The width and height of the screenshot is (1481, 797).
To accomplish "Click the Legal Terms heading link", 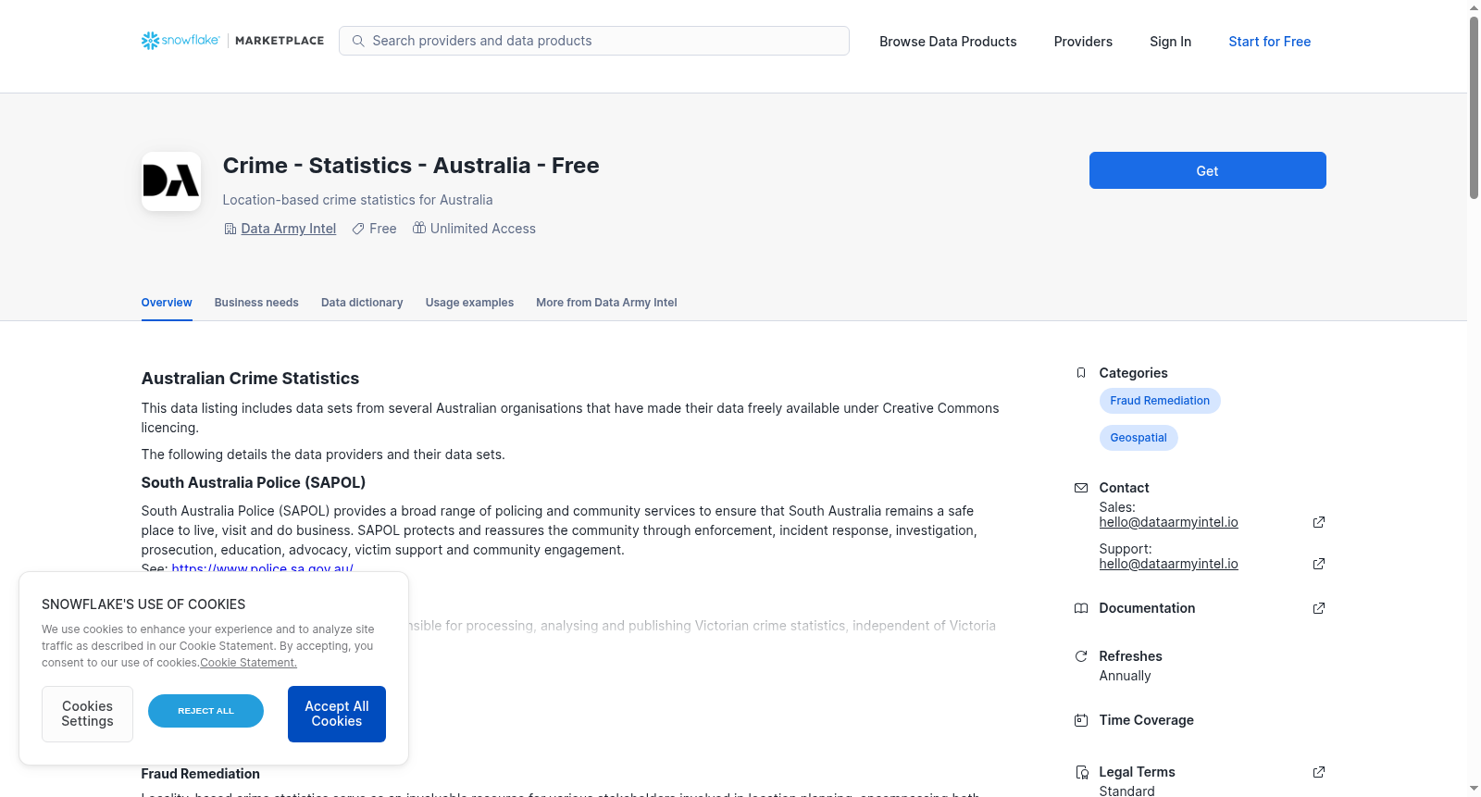I will pyautogui.click(x=1137, y=772).
